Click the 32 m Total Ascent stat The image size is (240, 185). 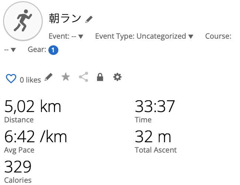click(x=153, y=137)
